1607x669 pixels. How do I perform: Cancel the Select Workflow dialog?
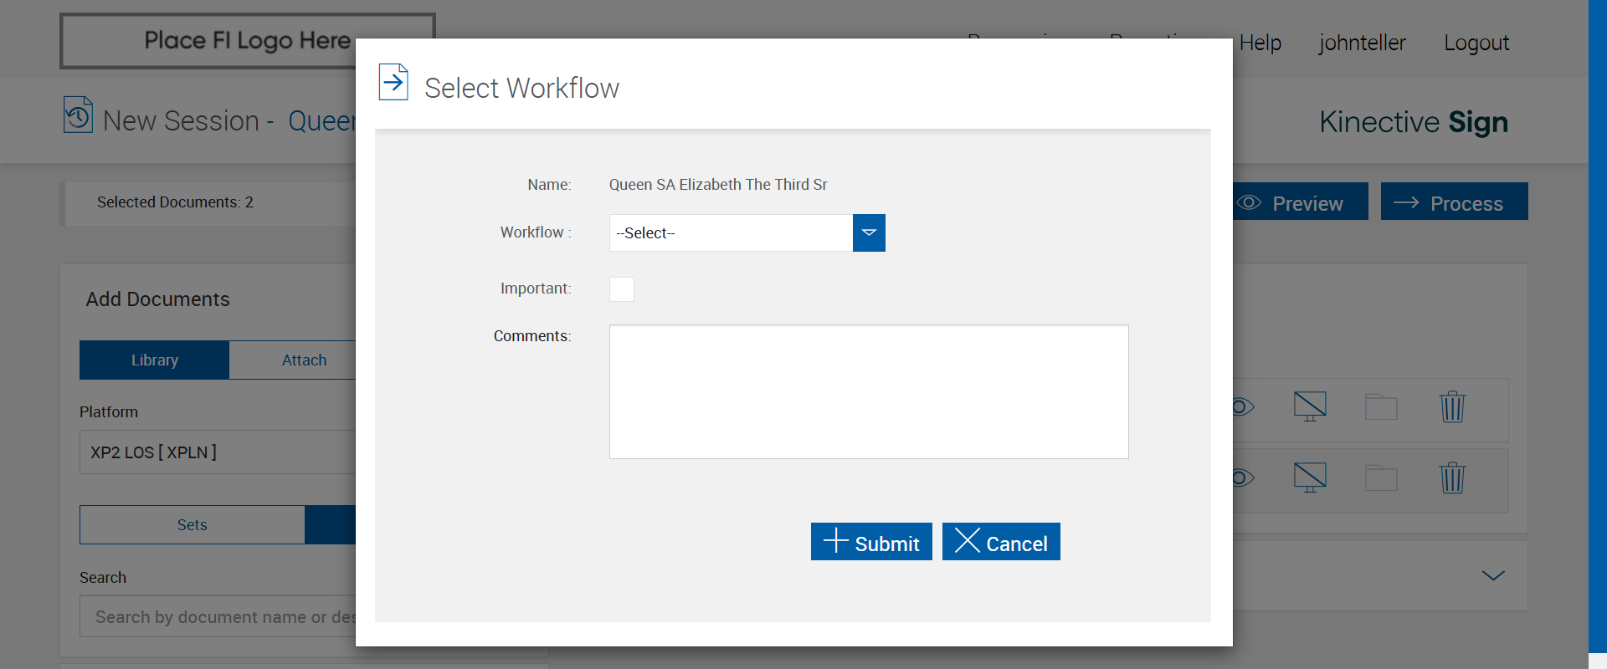(1001, 542)
